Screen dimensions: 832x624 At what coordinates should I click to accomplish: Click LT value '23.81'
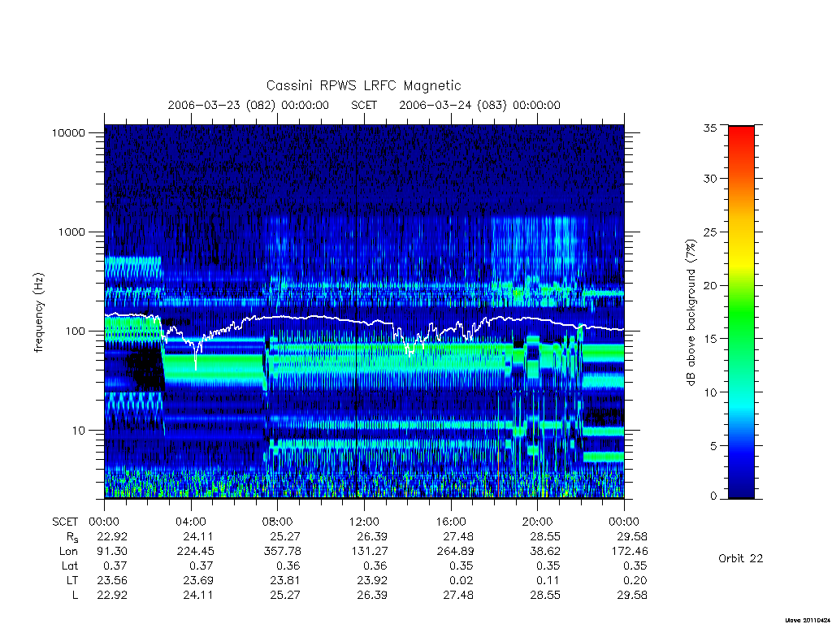click(x=285, y=580)
